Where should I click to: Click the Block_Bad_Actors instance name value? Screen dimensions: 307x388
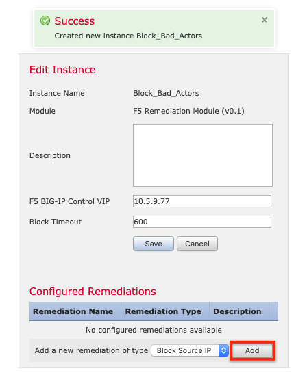tap(166, 93)
